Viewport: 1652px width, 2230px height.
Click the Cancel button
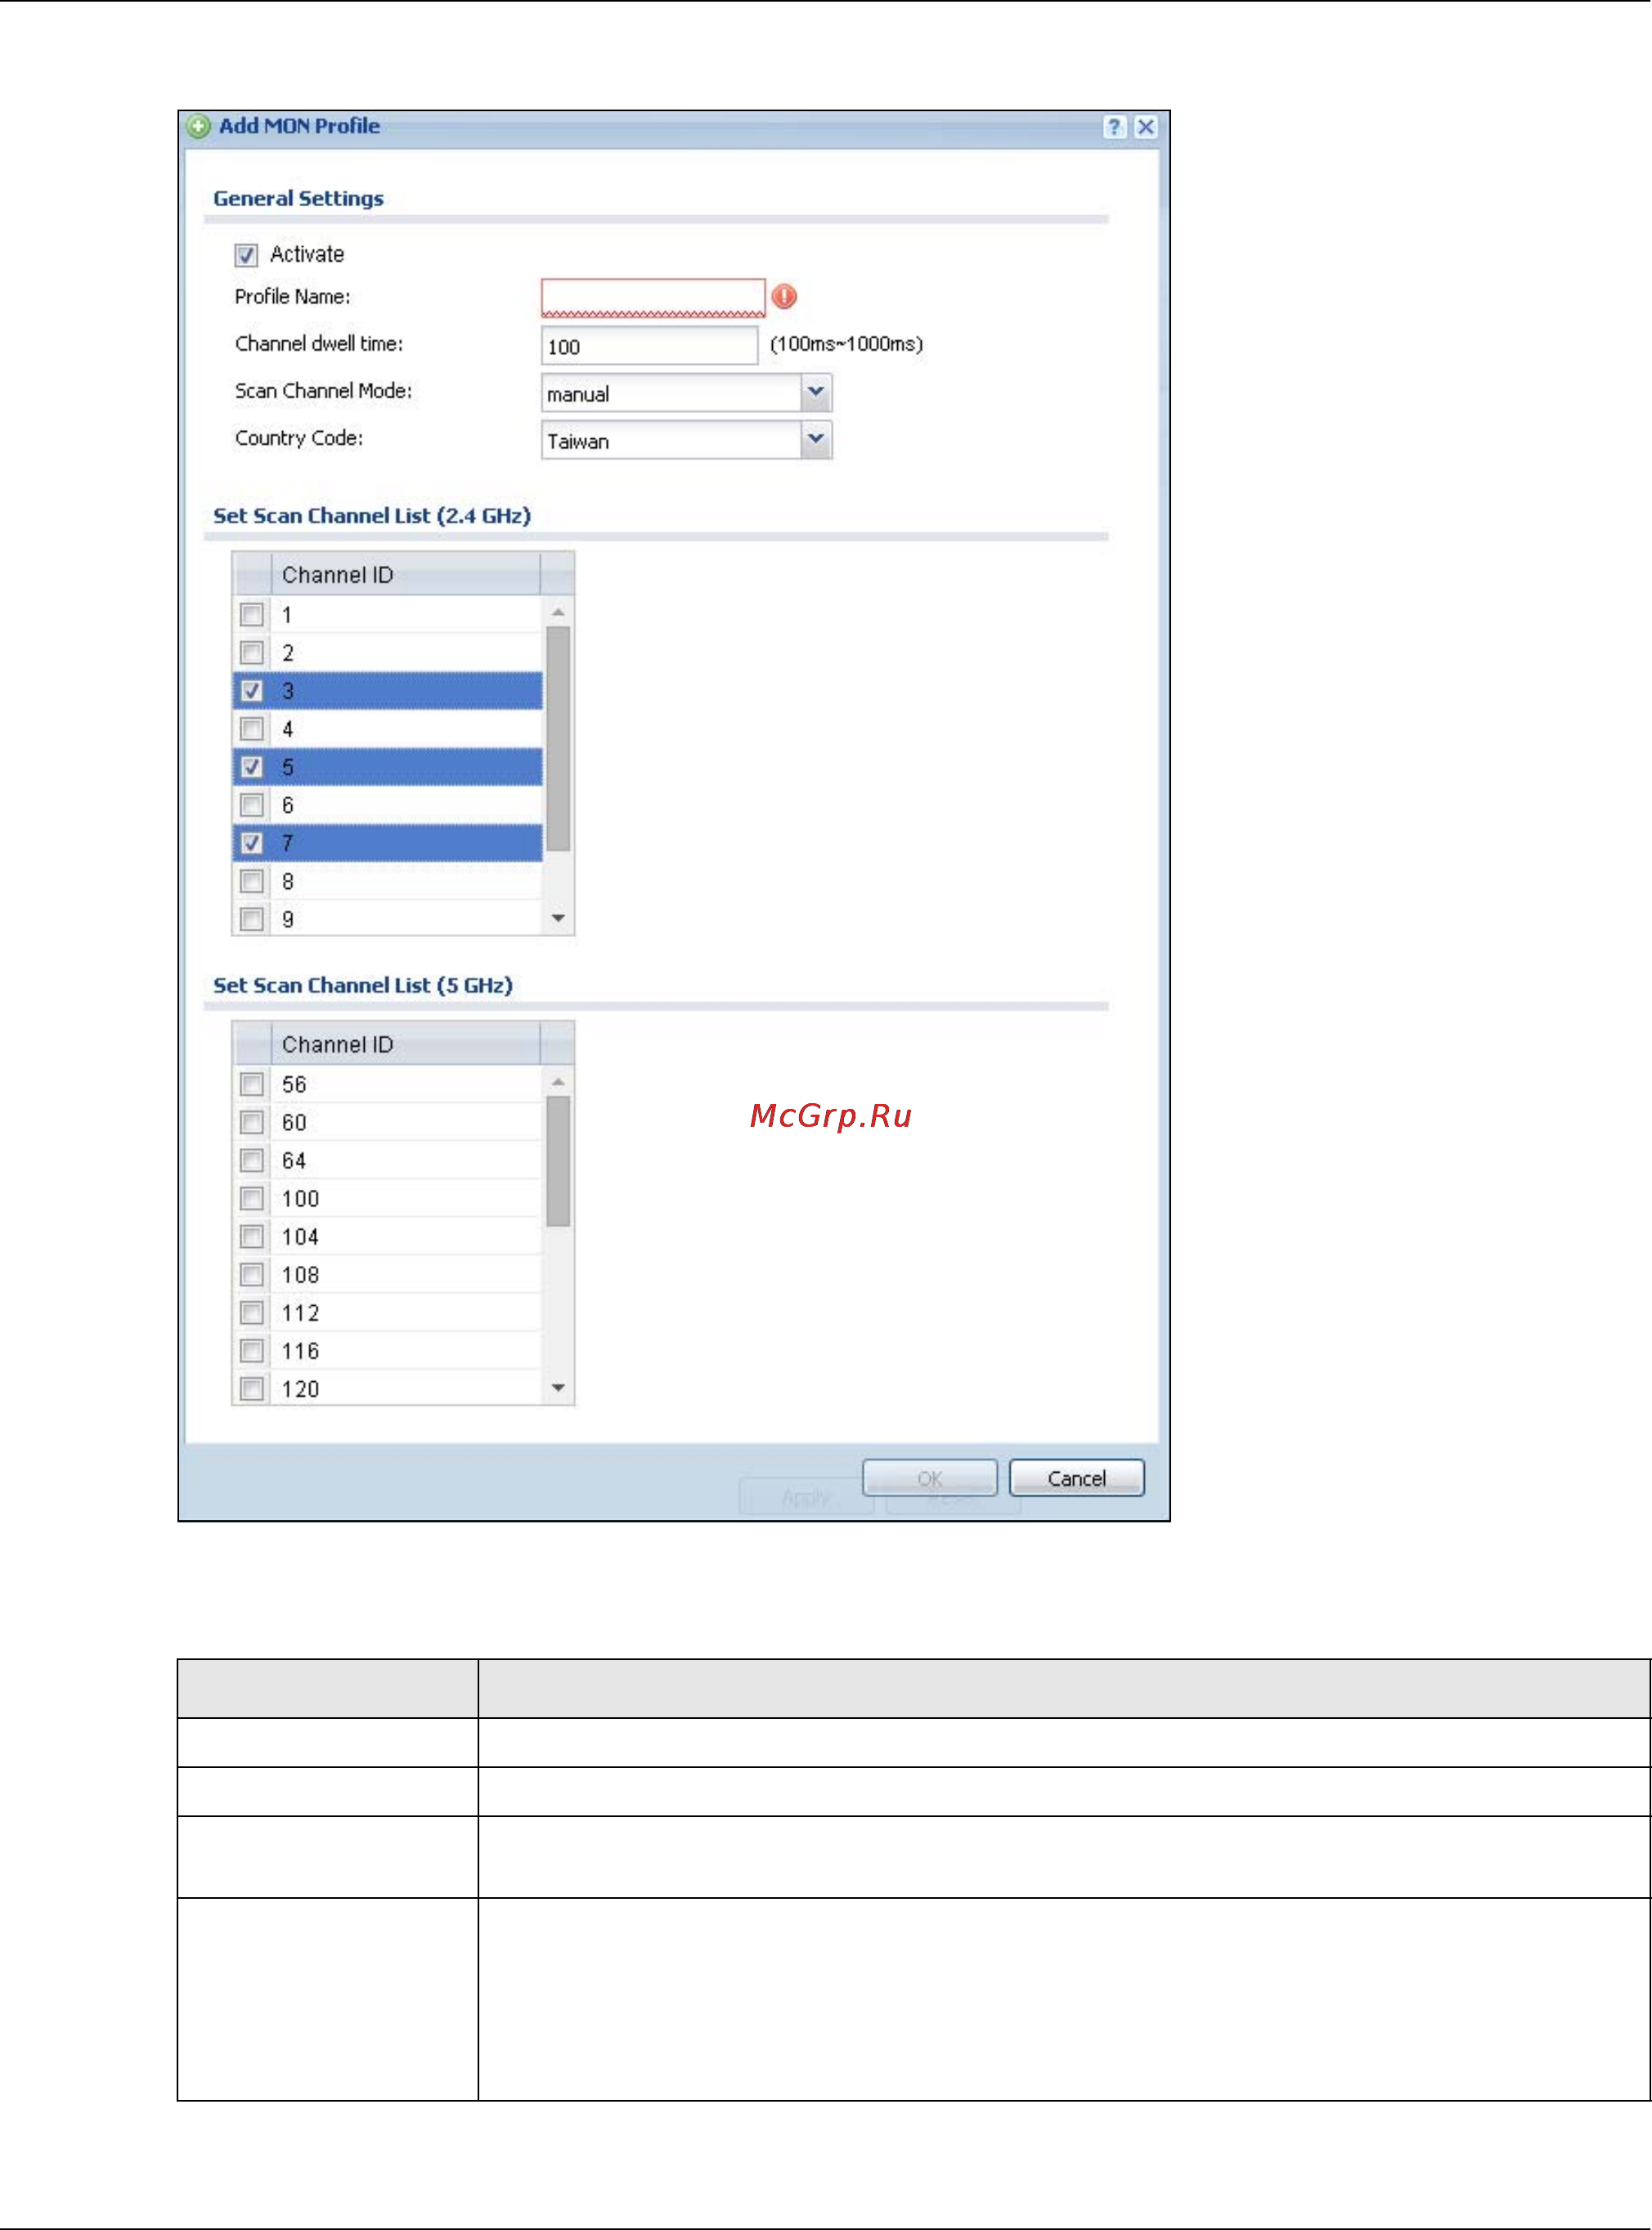1077,1478
